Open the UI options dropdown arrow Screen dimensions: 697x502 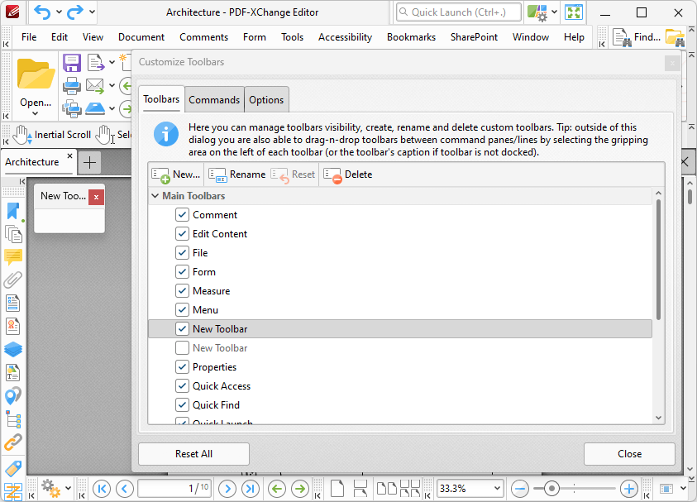554,12
